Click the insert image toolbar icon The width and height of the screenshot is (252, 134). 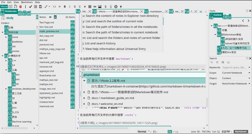[x=100, y=7]
